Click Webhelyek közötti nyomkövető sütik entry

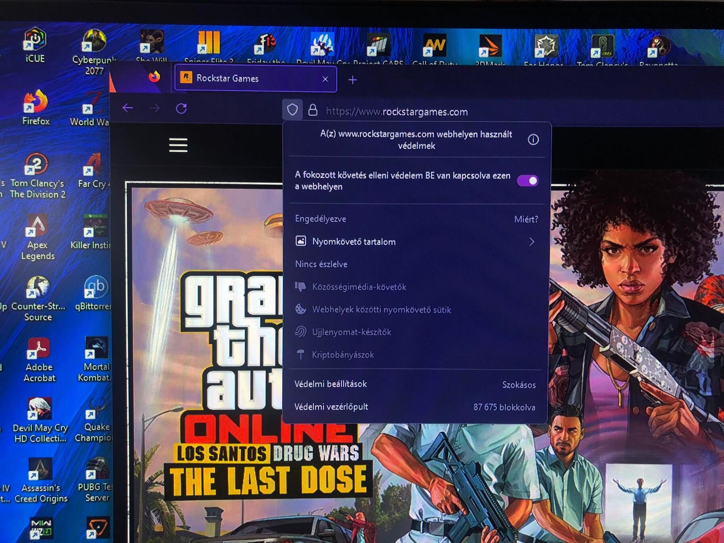pyautogui.click(x=373, y=309)
